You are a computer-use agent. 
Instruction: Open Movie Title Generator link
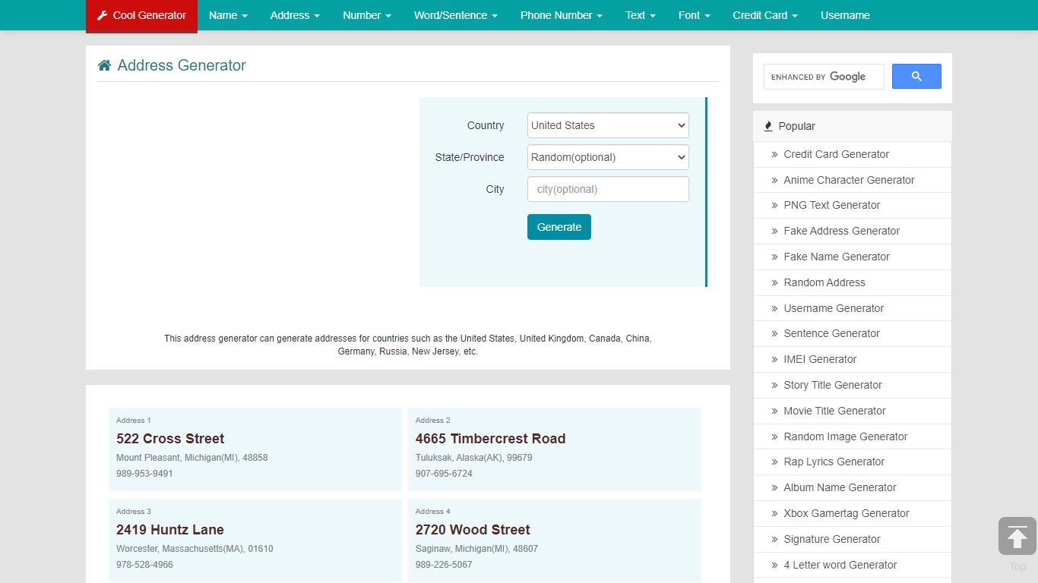coord(834,411)
